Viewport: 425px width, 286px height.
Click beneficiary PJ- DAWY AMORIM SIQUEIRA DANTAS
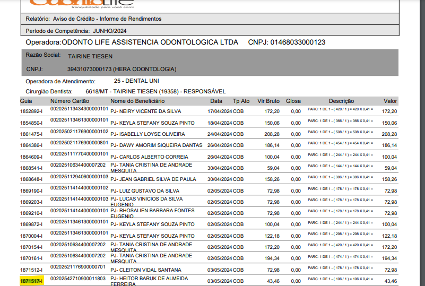click(x=157, y=145)
